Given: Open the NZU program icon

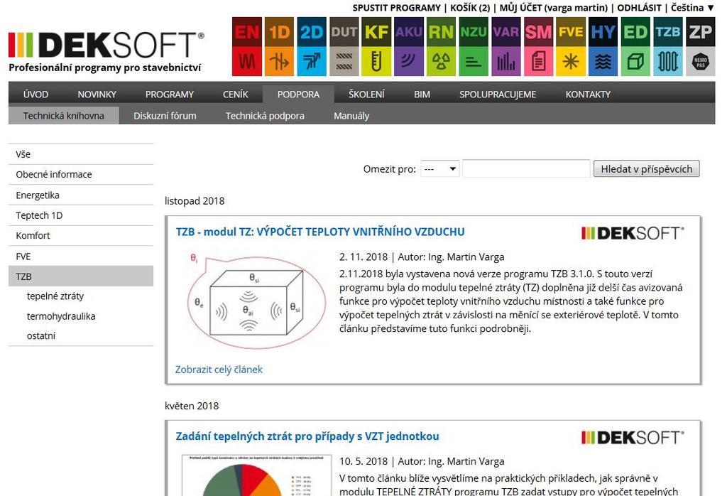Looking at the screenshot, I should (x=474, y=46).
